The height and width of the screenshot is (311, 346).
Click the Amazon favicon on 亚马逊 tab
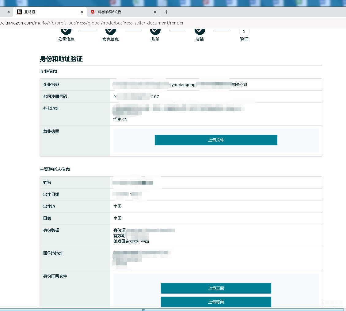point(19,12)
